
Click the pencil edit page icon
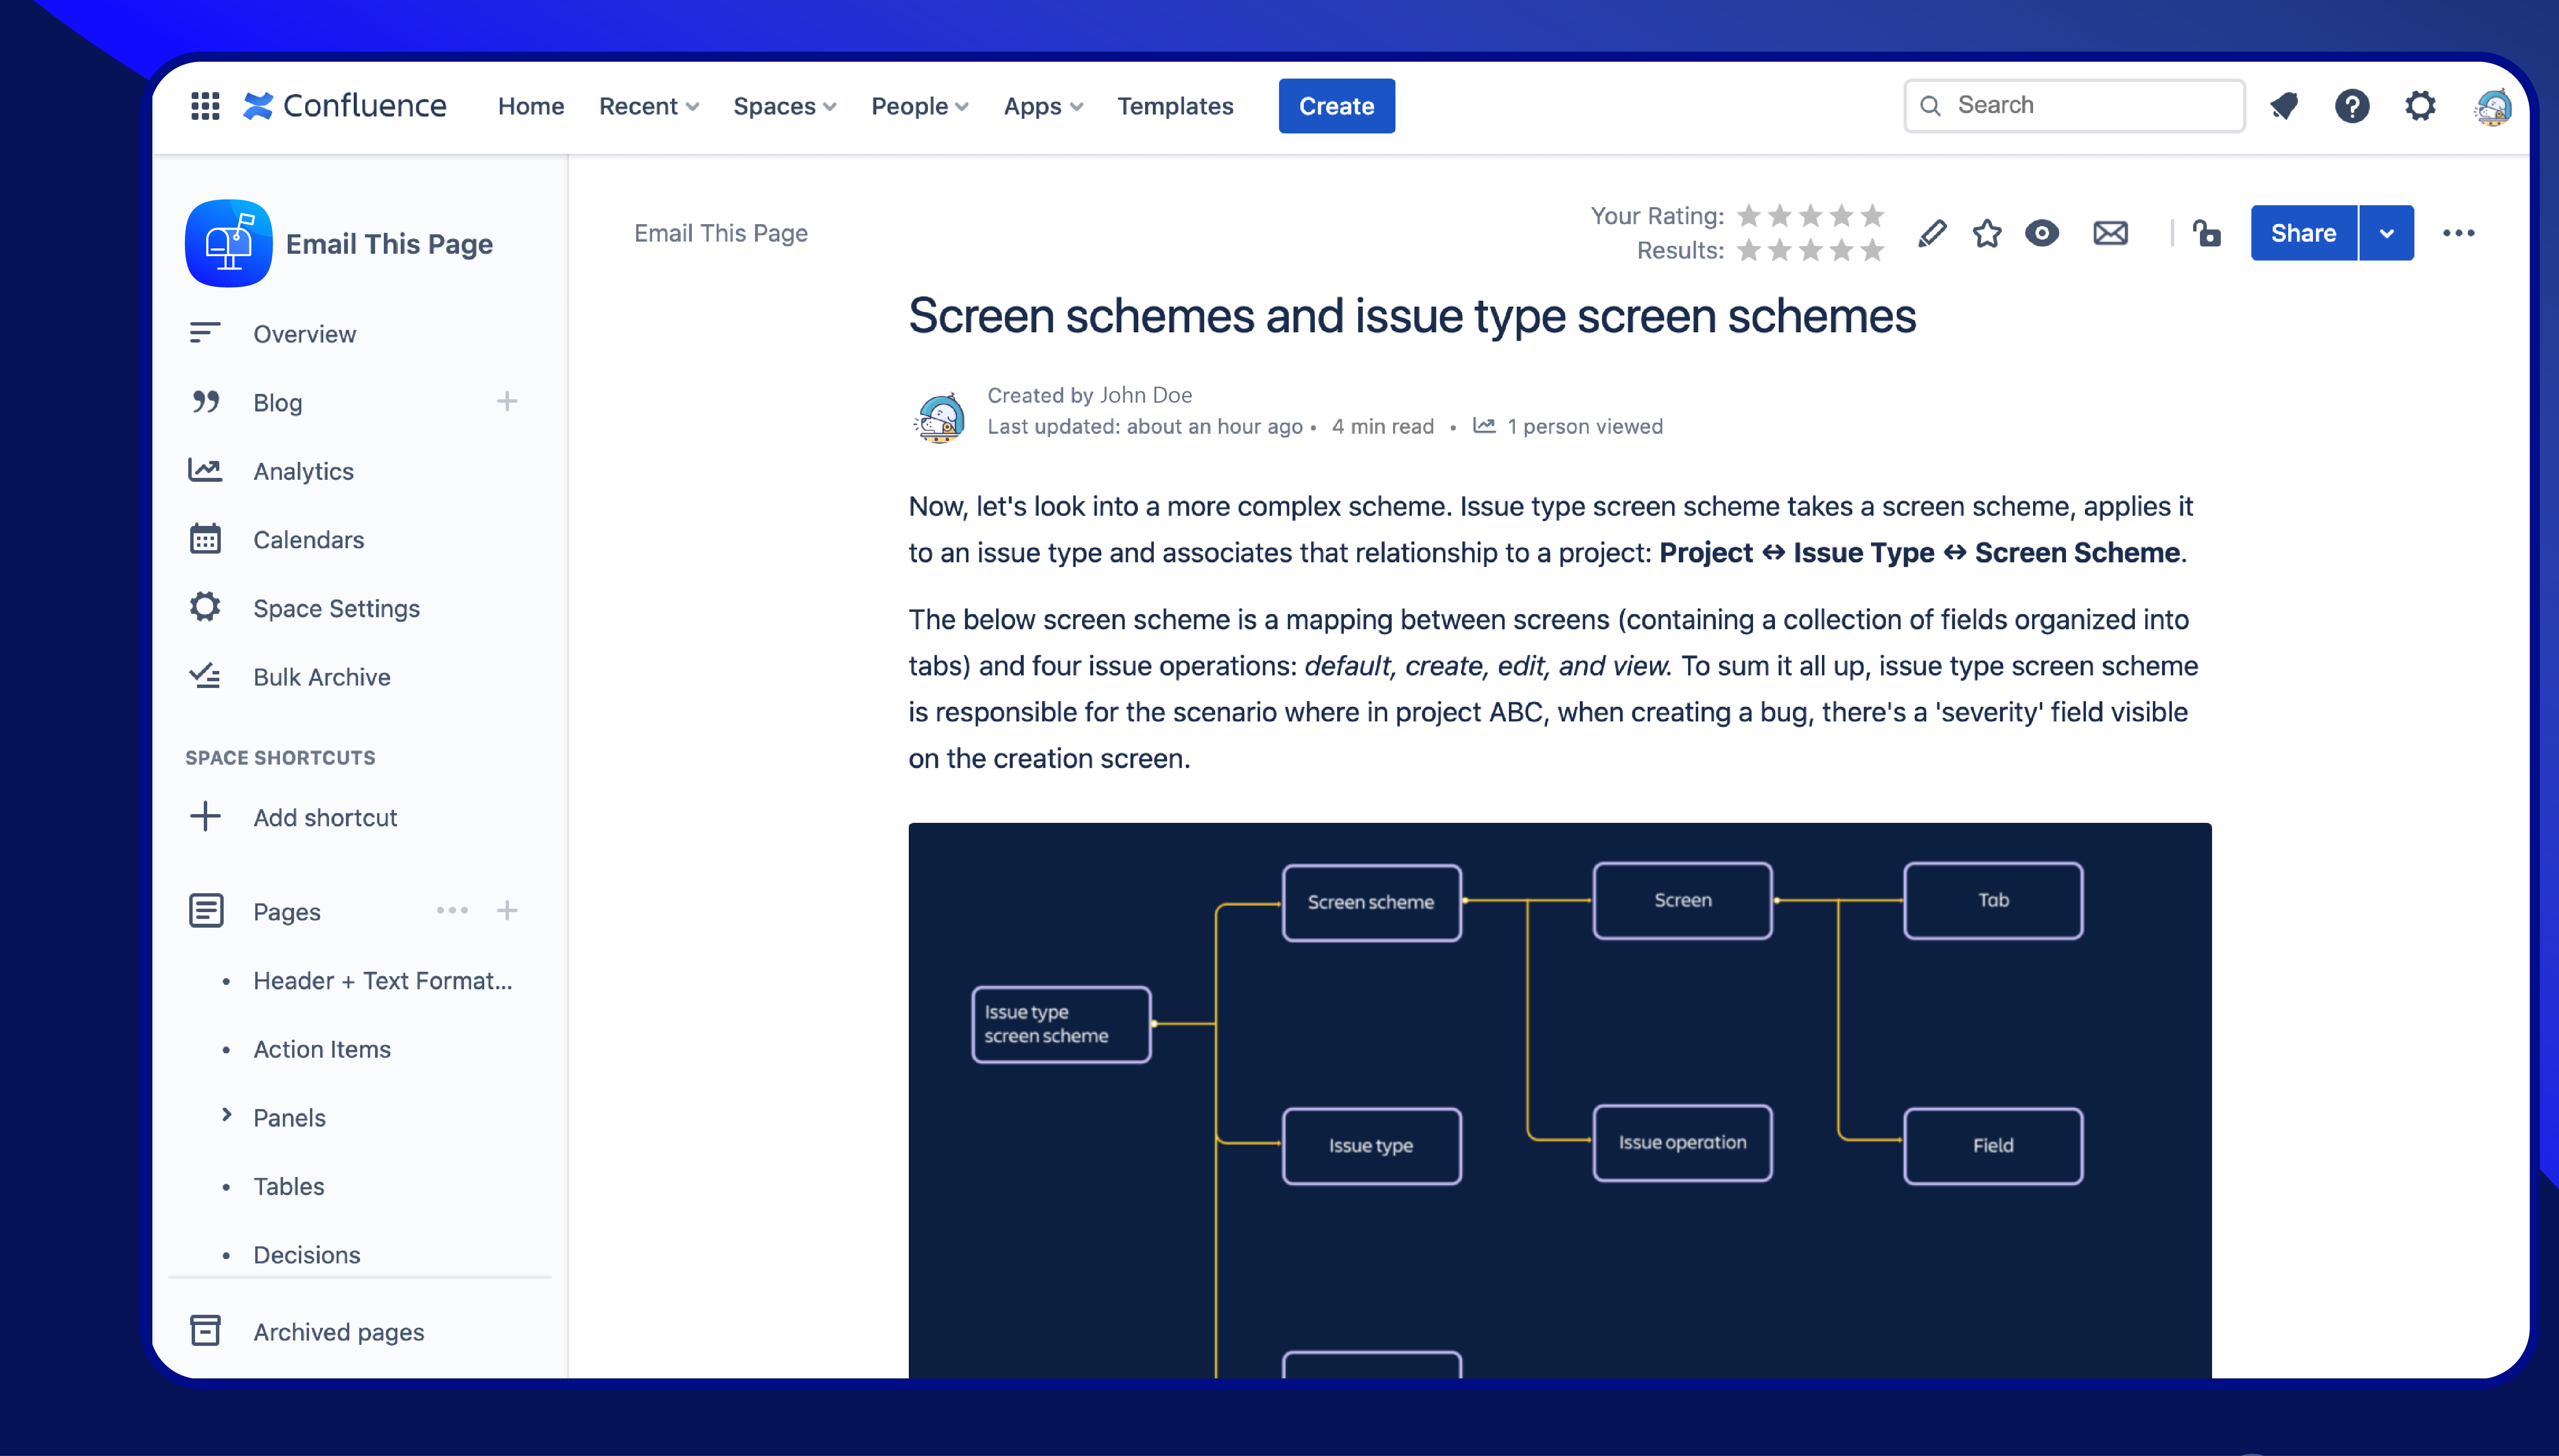[1932, 233]
